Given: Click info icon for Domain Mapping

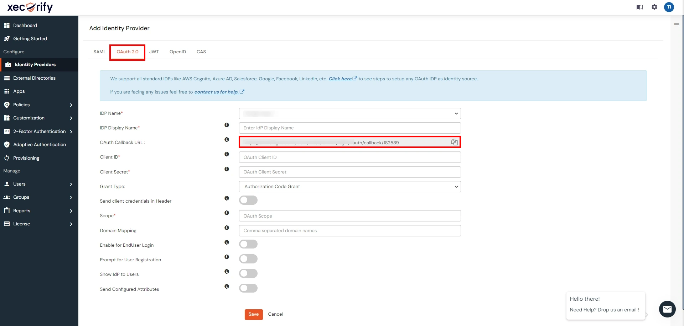Looking at the screenshot, I should 227,228.
